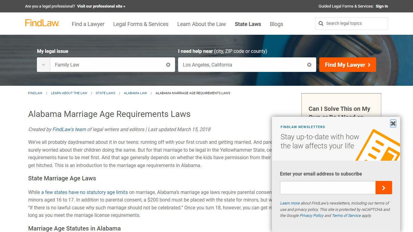This screenshot has height=232, width=413.
Task: Open Terms of Service link
Action: pos(346,215)
